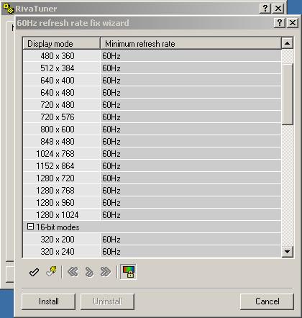The width and height of the screenshot is (302, 318).
Task: Click the scroll up arrow of the list
Action: click(x=287, y=43)
